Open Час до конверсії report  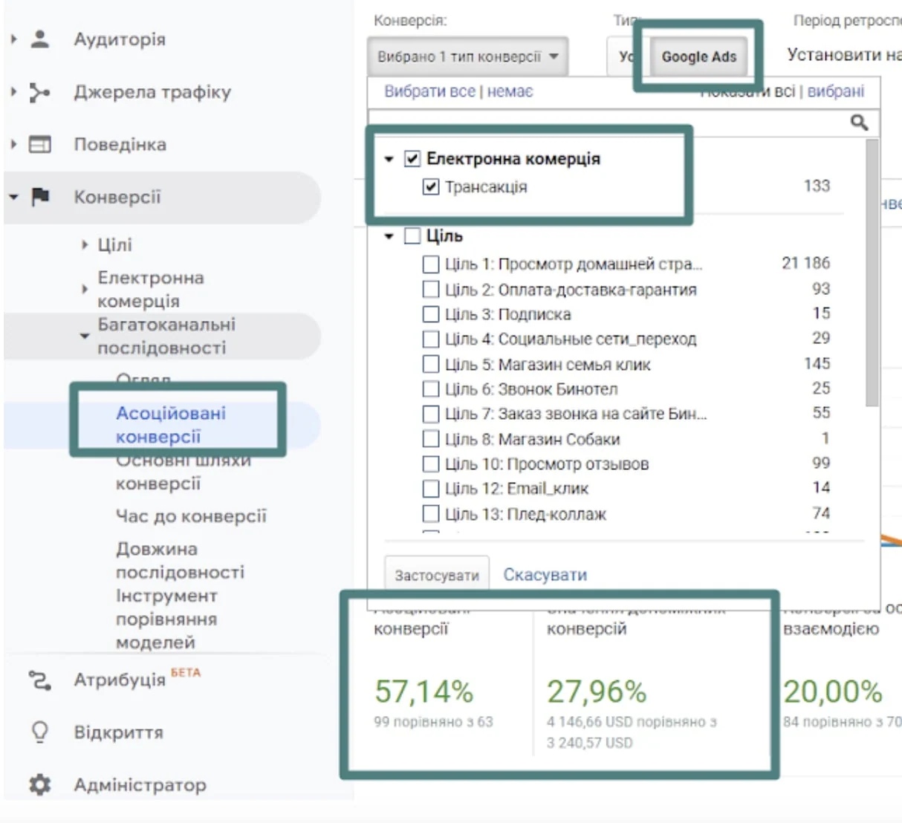[191, 516]
